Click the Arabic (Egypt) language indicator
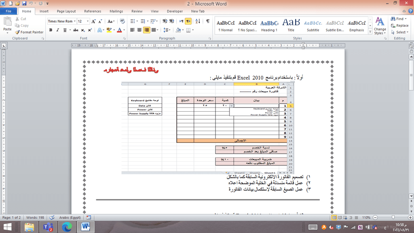The height and width of the screenshot is (233, 414). pyautogui.click(x=70, y=217)
